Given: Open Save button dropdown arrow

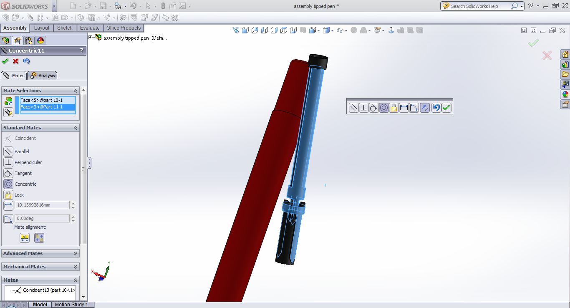Looking at the screenshot, I should pos(109,6).
